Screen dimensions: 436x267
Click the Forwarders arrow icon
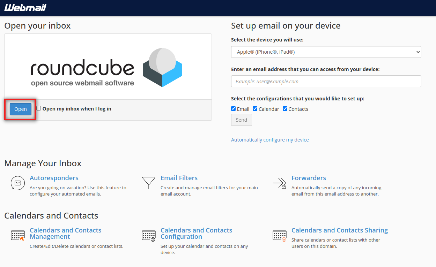[x=280, y=183]
